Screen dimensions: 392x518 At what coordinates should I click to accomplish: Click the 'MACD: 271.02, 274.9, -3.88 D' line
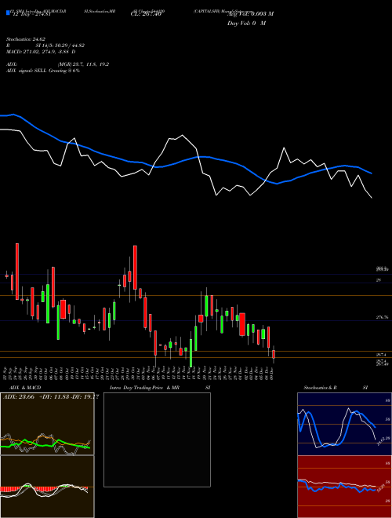click(41, 52)
